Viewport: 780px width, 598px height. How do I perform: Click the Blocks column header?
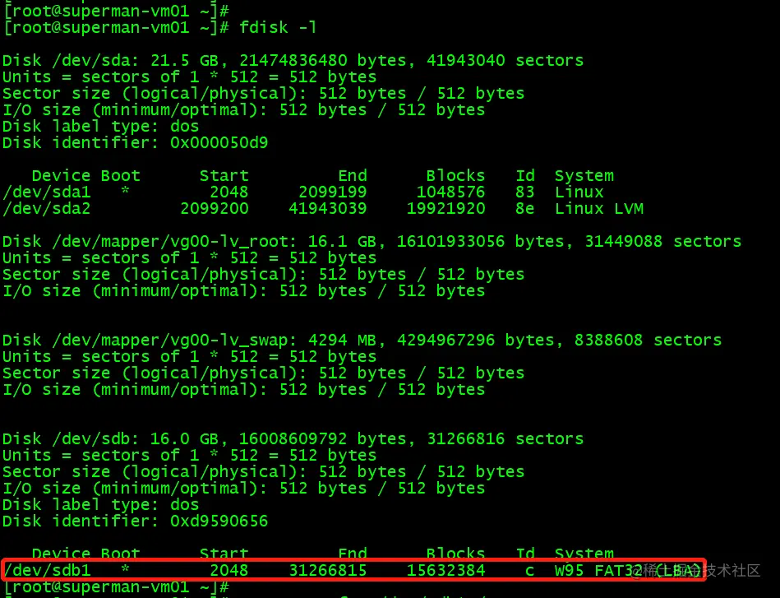coord(455,175)
